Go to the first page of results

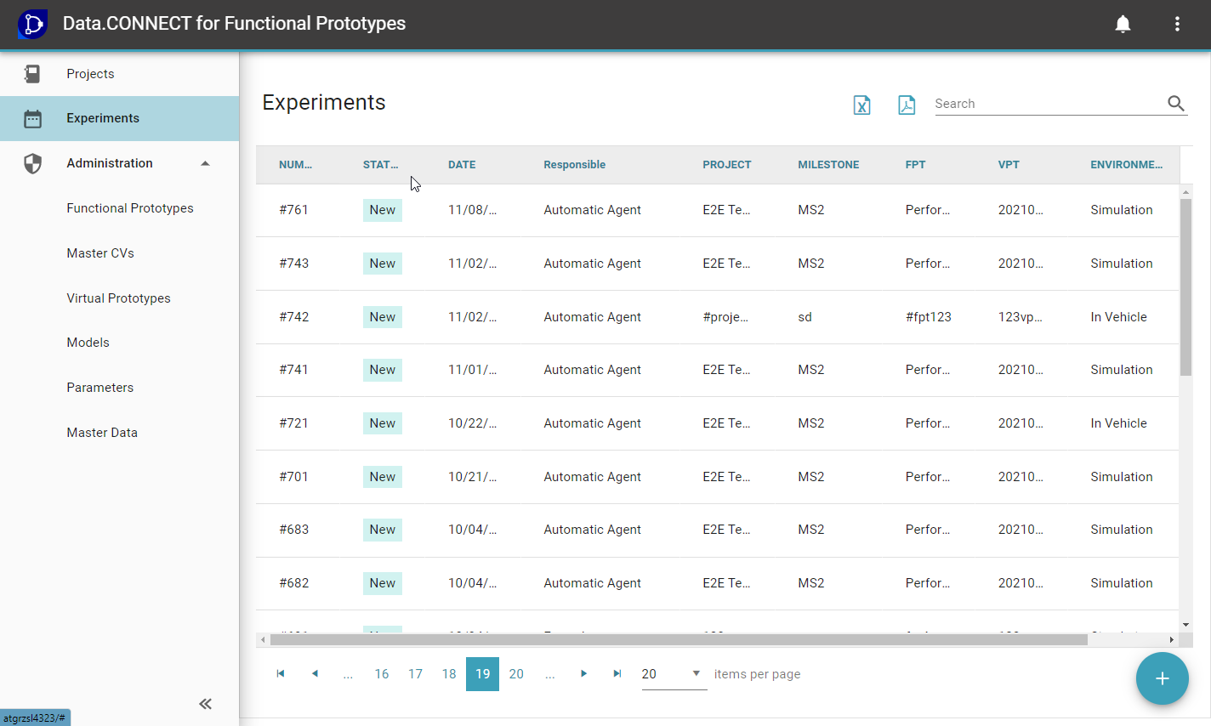pyautogui.click(x=281, y=674)
